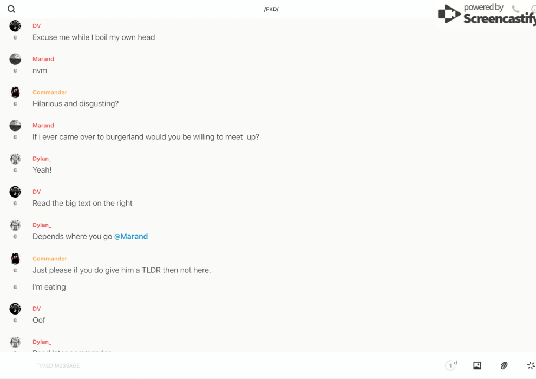Click the status dot beside 'I'm eating'
The image size is (536, 379).
click(15, 287)
